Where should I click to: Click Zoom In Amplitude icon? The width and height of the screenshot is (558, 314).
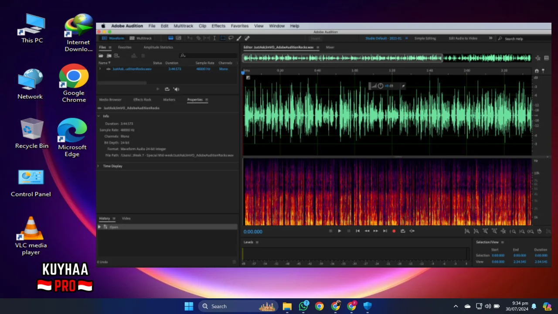click(467, 231)
